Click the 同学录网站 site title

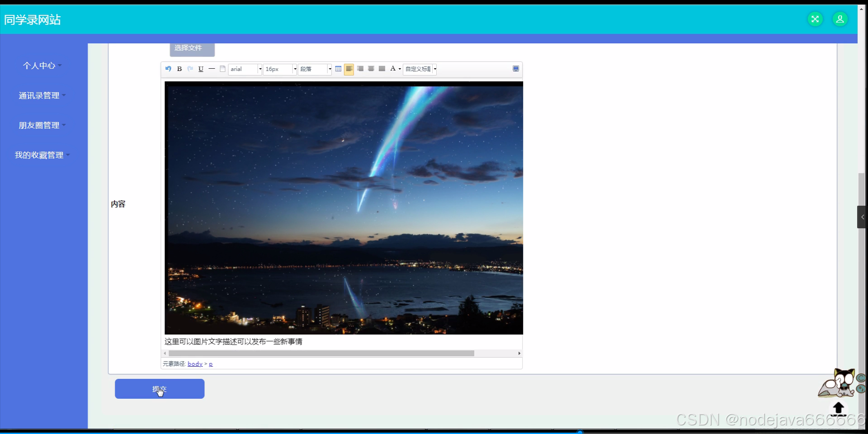pos(33,20)
